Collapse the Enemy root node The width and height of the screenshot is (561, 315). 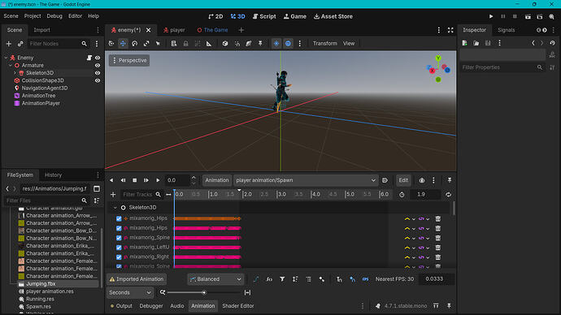pyautogui.click(x=6, y=58)
